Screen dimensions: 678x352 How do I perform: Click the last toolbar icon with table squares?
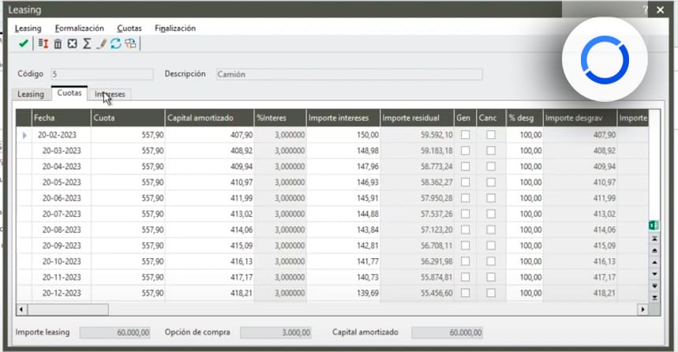(x=130, y=43)
